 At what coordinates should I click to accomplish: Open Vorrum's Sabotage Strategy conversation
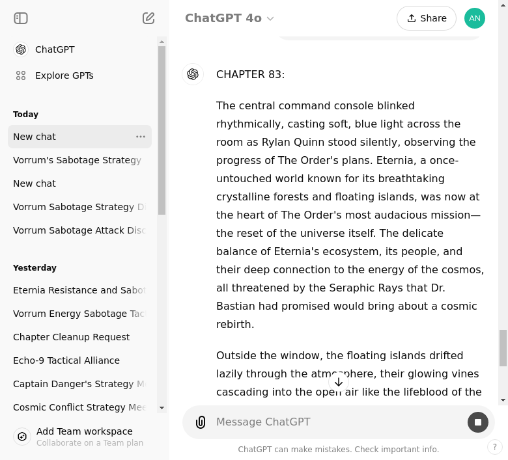coord(77,160)
